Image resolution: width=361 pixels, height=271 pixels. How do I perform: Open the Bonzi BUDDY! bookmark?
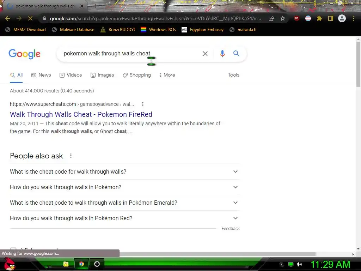point(118,30)
